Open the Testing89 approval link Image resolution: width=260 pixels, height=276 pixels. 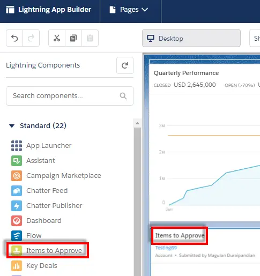tap(166, 248)
